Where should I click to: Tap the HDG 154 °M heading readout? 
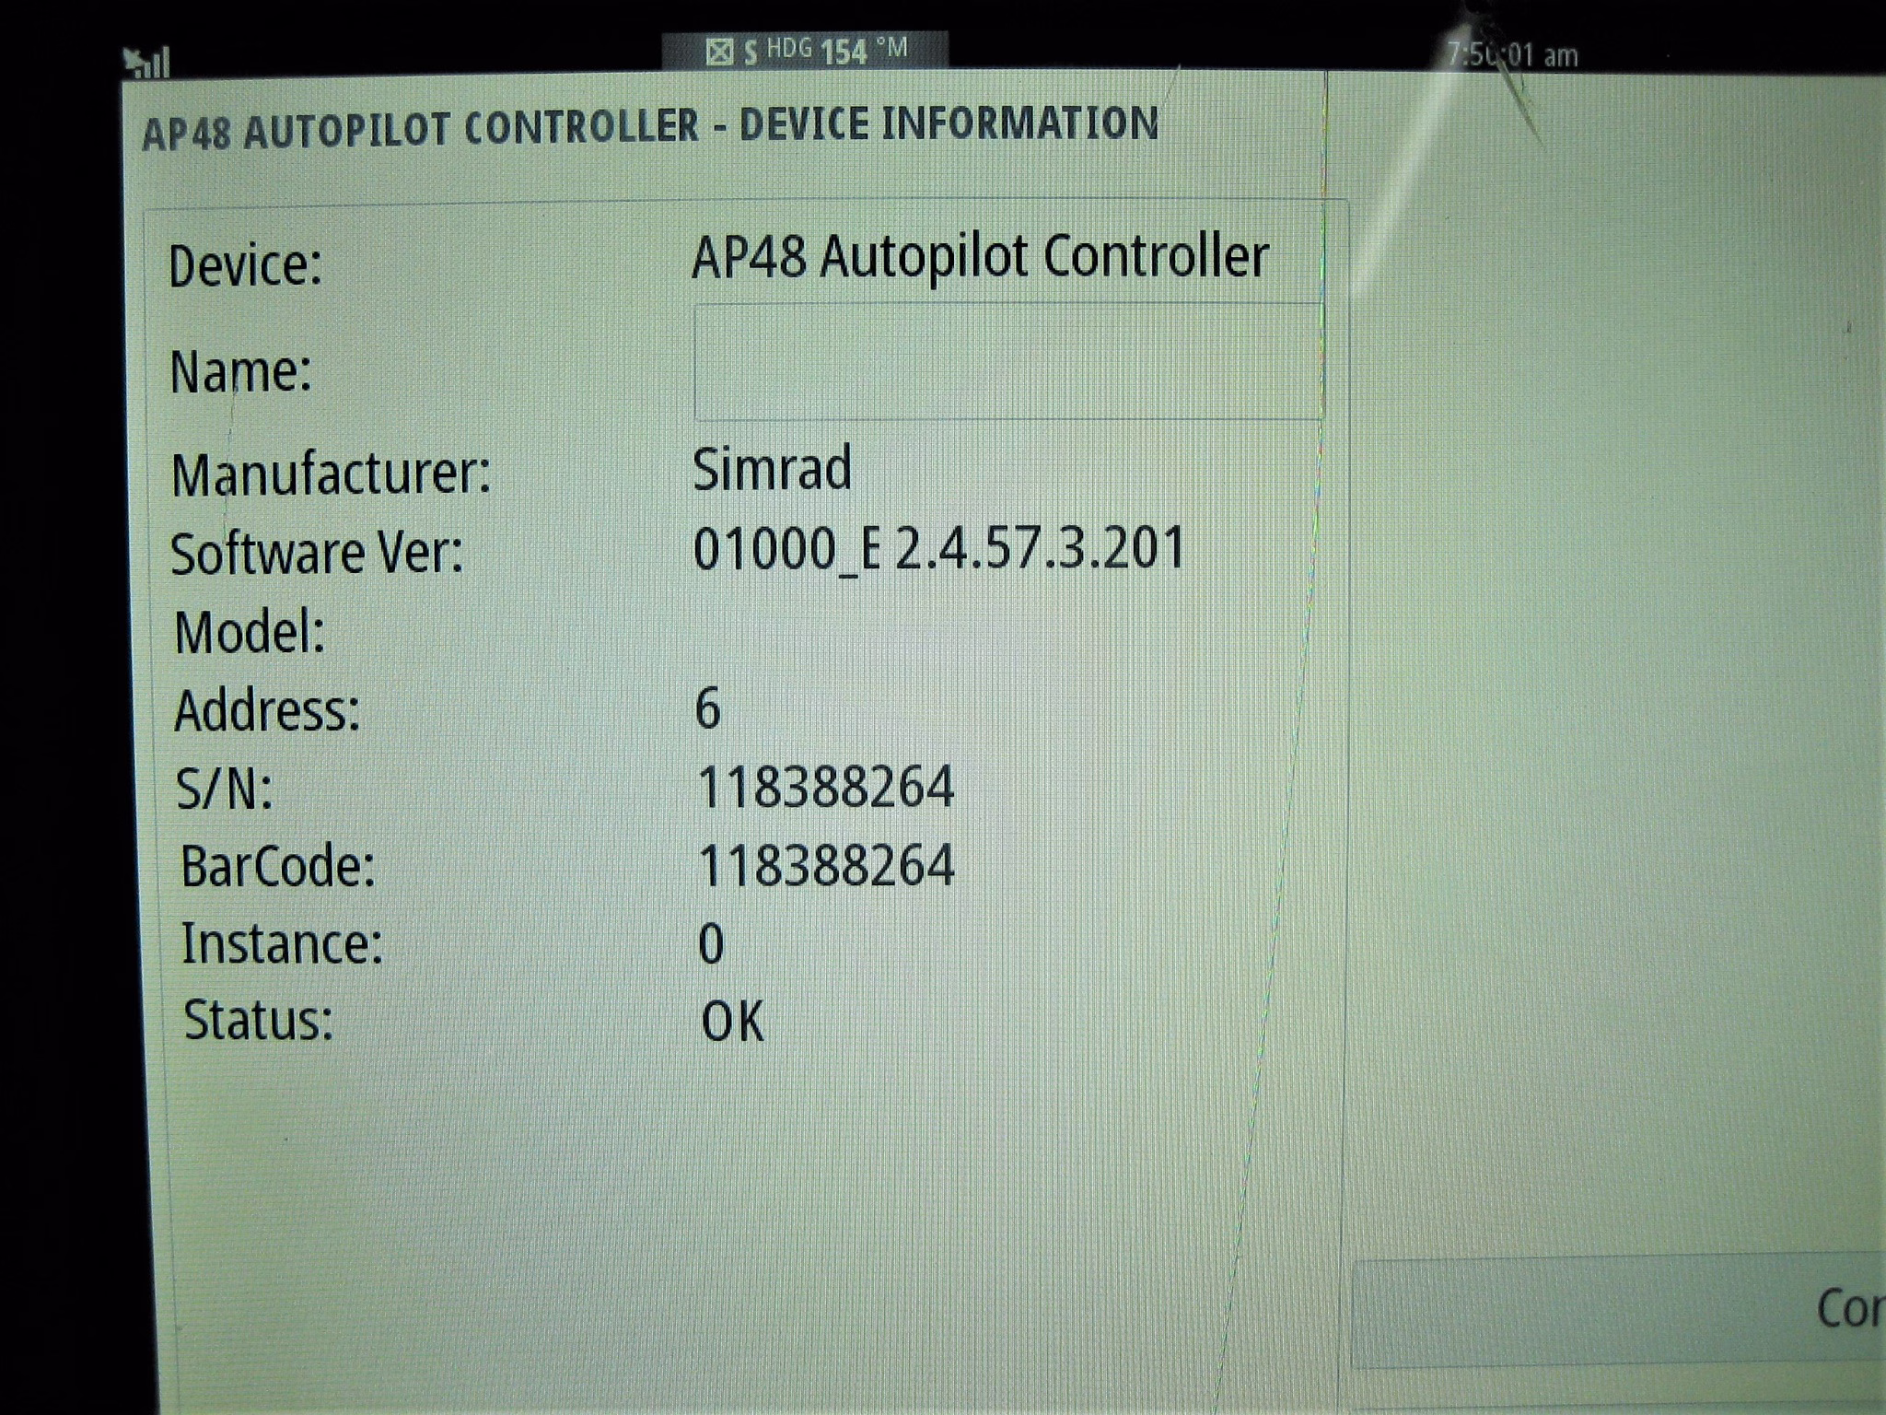coord(836,50)
